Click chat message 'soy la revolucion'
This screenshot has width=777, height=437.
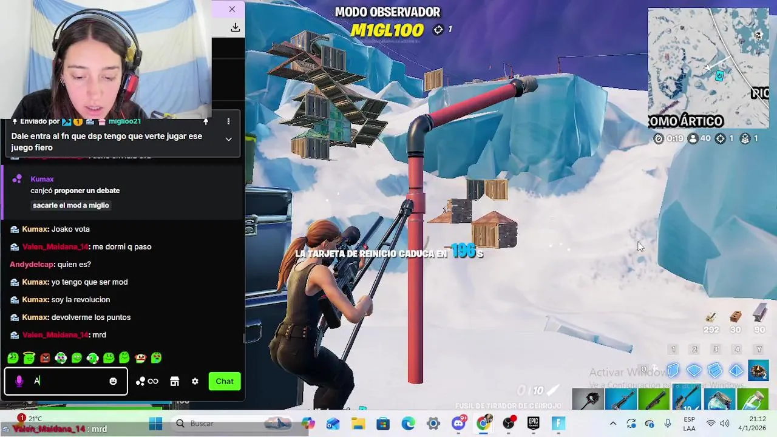click(81, 299)
